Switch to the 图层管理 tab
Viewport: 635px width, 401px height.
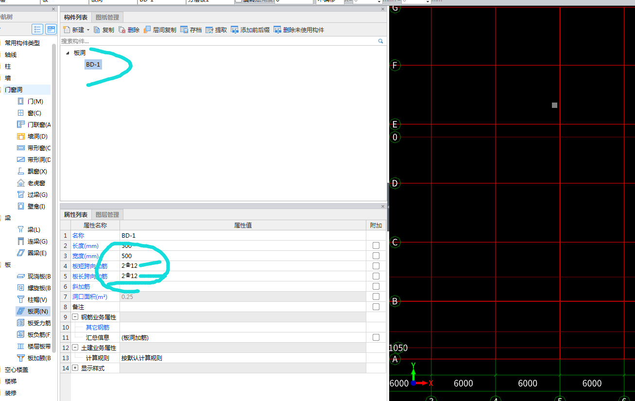(107, 214)
